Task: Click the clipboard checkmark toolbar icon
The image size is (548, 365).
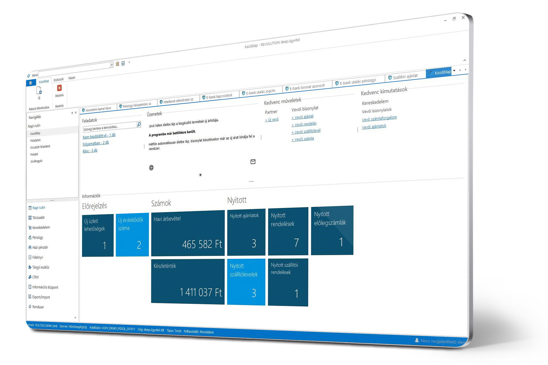Action: 123,63
